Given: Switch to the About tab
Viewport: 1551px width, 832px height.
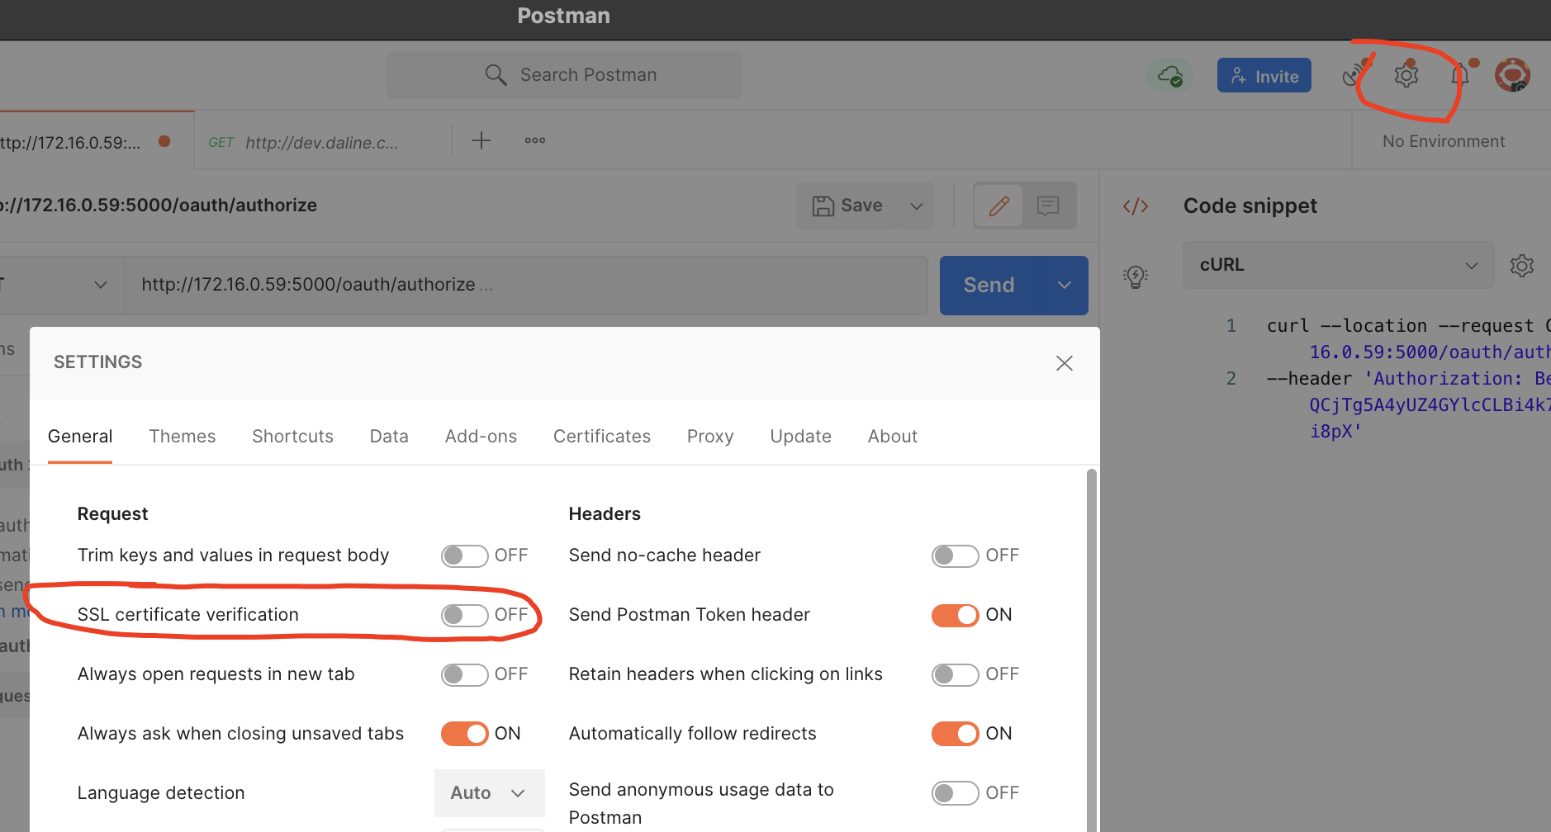Looking at the screenshot, I should pos(893,437).
